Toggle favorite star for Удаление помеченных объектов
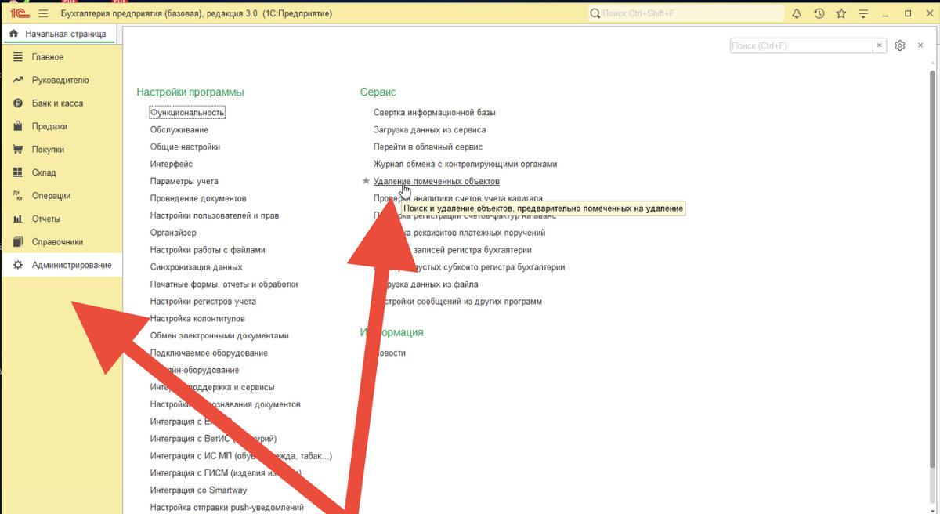940x514 pixels. [366, 181]
